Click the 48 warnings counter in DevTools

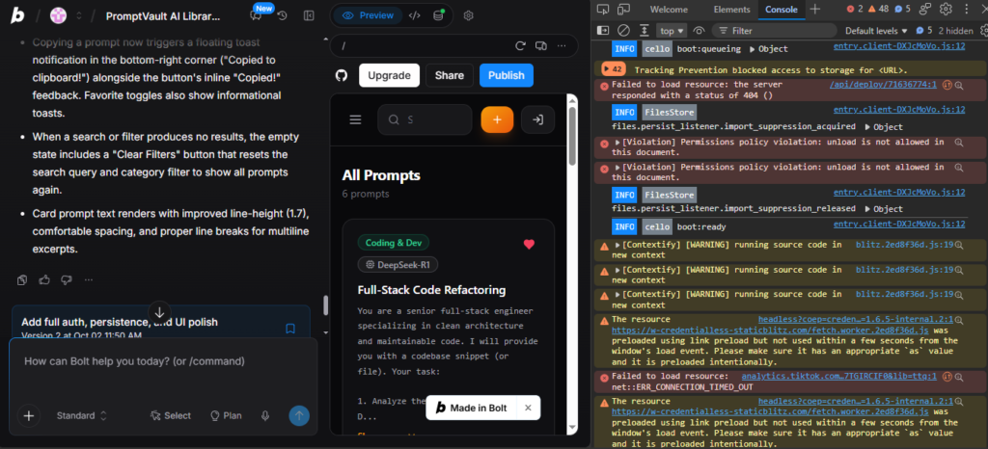pyautogui.click(x=879, y=10)
